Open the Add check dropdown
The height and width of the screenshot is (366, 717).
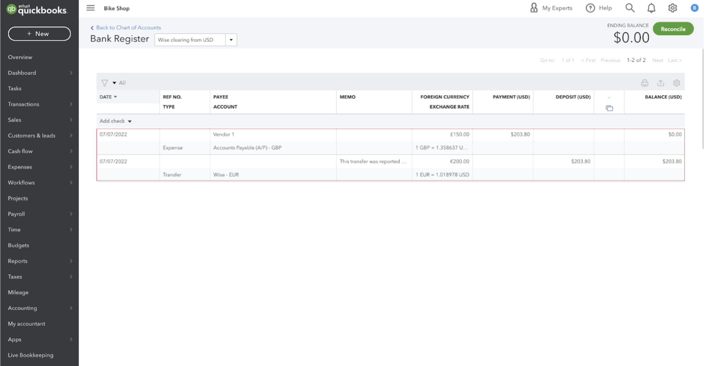130,121
